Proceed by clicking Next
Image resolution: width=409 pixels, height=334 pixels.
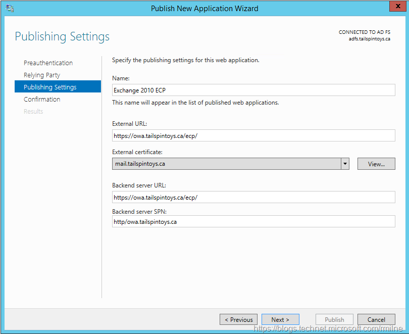tap(280, 319)
